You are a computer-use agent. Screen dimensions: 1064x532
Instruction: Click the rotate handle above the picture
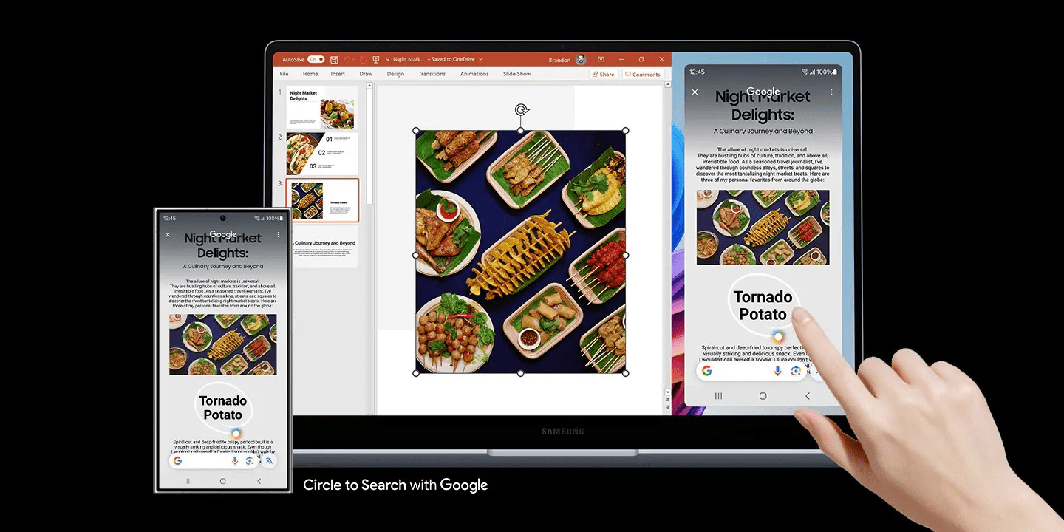(521, 111)
